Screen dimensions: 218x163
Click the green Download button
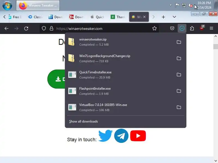pos(56,79)
